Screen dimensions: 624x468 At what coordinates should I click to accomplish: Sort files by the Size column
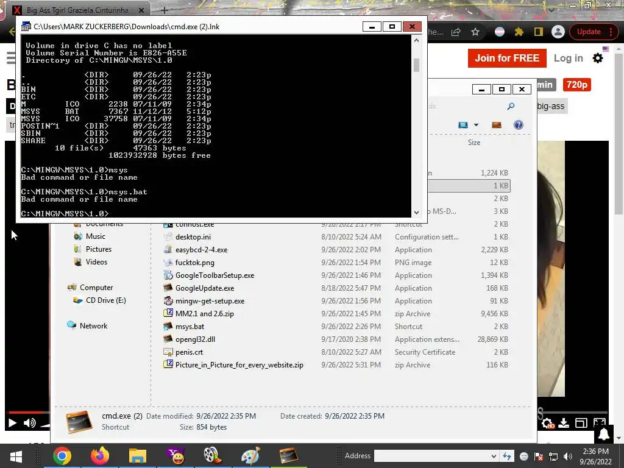(x=473, y=143)
